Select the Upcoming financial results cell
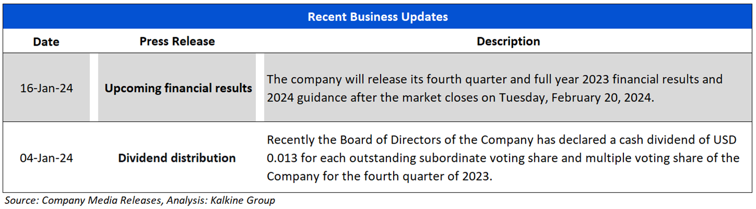This screenshot has width=756, height=209. point(178,88)
